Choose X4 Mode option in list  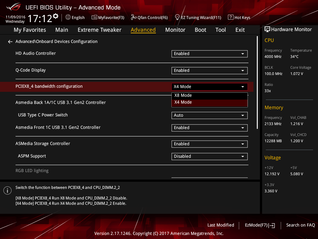(x=210, y=102)
